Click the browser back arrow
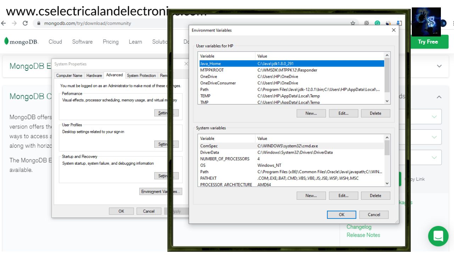The image size is (454, 255). pos(4,23)
